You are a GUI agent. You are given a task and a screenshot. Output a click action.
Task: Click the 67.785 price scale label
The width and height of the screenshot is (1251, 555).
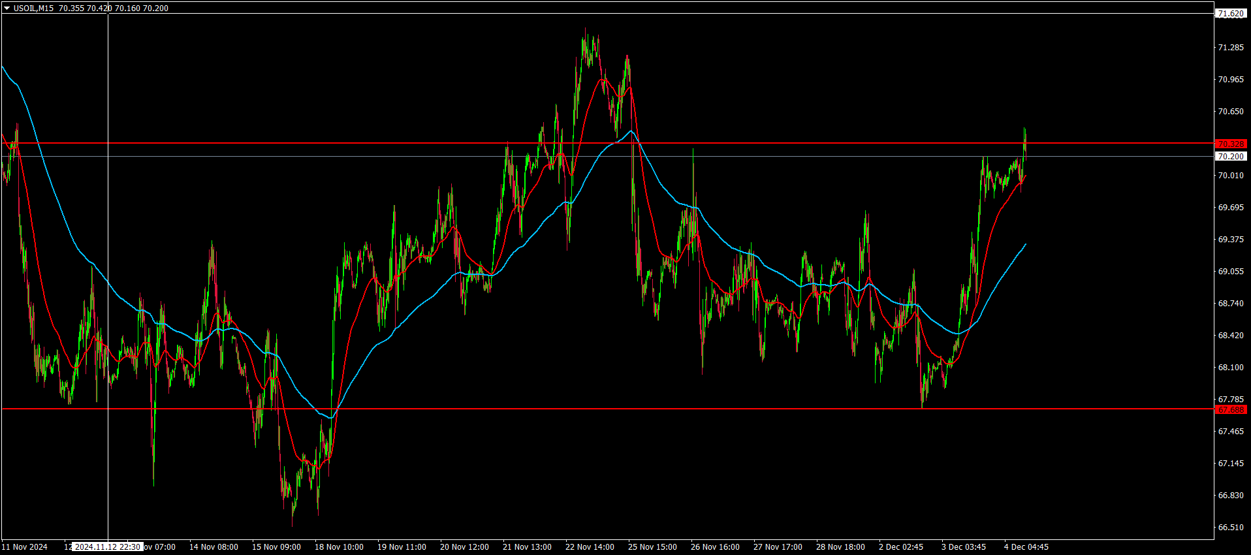[x=1231, y=400]
